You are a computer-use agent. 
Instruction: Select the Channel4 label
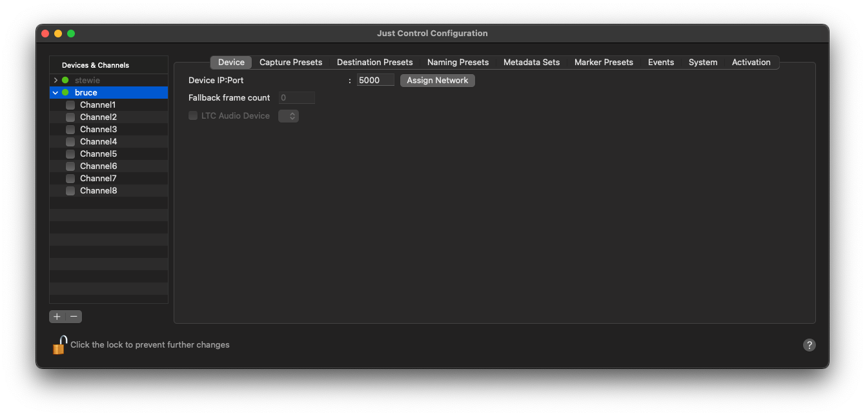98,142
